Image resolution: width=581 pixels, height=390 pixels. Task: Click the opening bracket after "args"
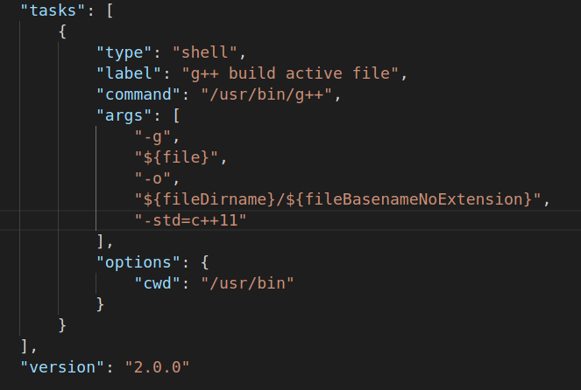point(177,115)
